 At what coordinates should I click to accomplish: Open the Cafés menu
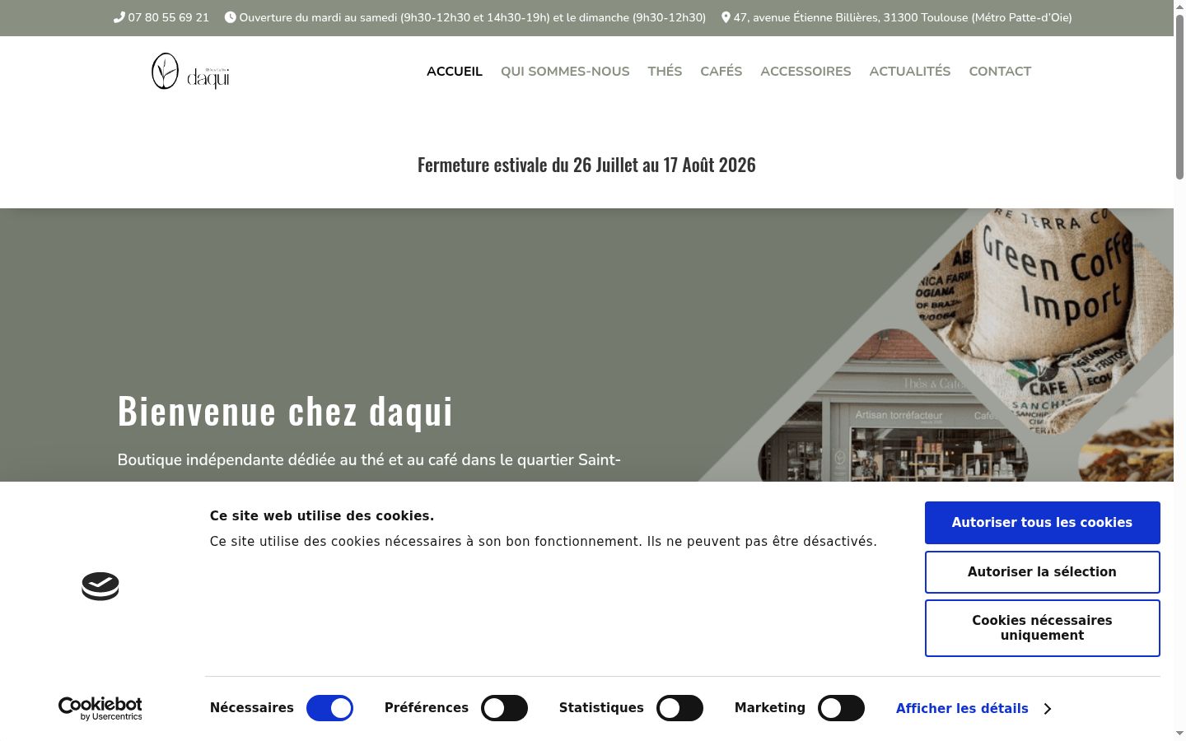721,72
